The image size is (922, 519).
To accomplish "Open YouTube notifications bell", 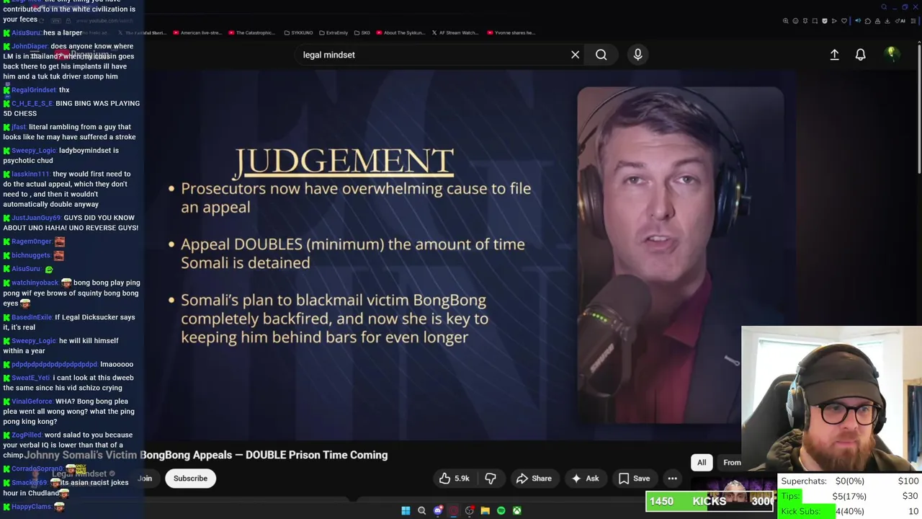I will pos(860,55).
